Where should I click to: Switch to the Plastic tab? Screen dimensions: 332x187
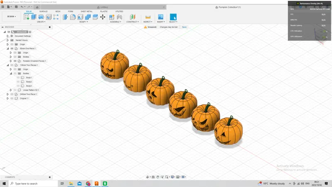point(104,12)
